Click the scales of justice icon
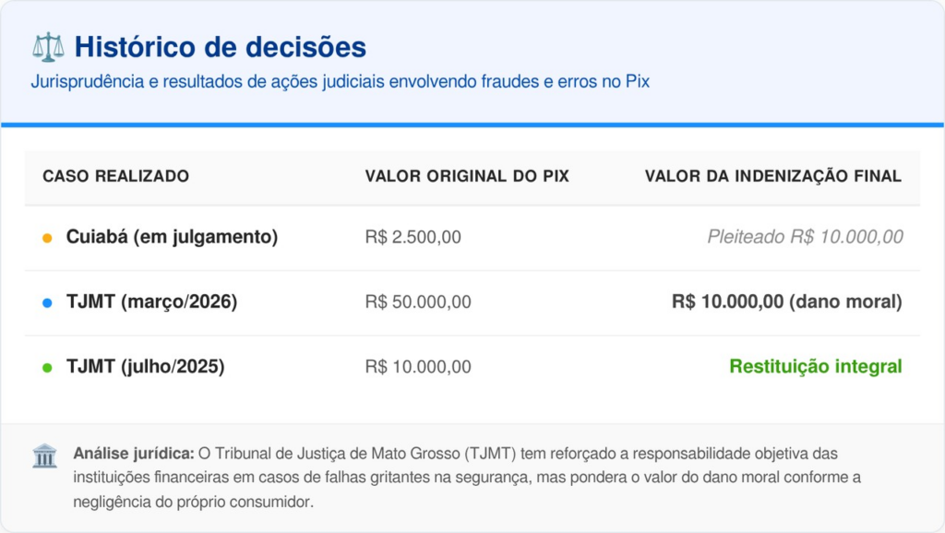 (x=48, y=46)
